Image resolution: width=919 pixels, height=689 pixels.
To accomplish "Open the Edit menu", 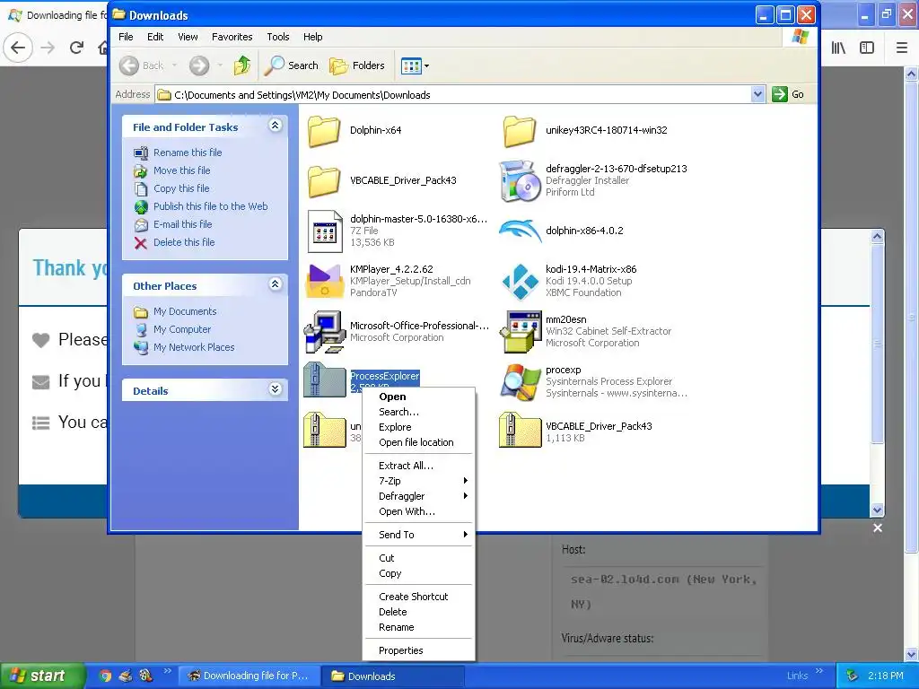I will 155,37.
